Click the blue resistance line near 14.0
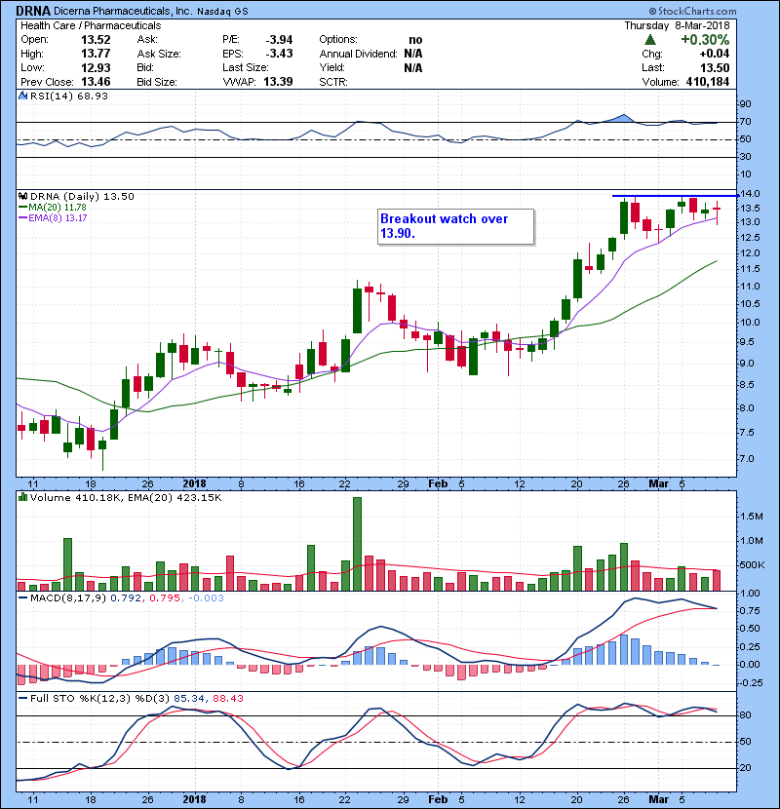780x809 pixels. click(x=676, y=196)
